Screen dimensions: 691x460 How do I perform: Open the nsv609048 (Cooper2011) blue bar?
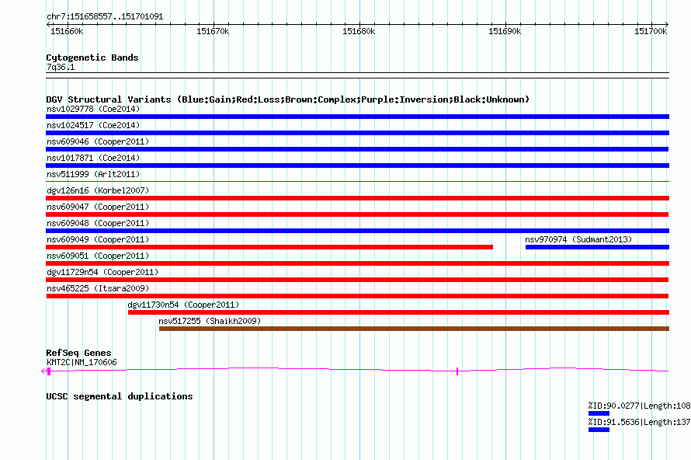[357, 231]
